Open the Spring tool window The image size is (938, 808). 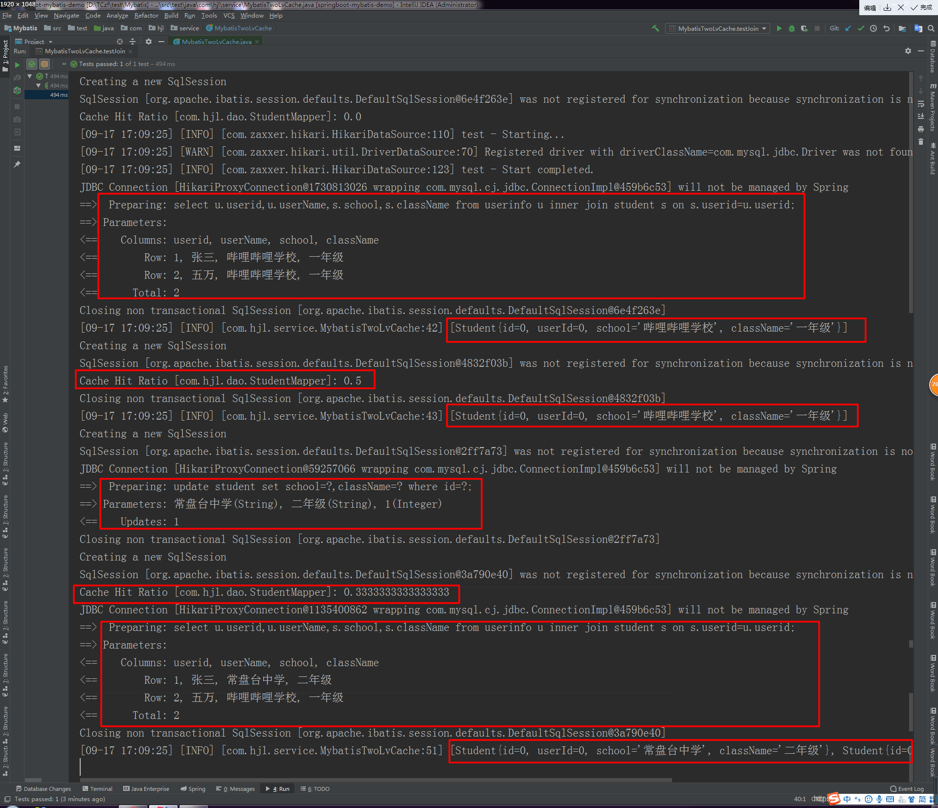193,789
